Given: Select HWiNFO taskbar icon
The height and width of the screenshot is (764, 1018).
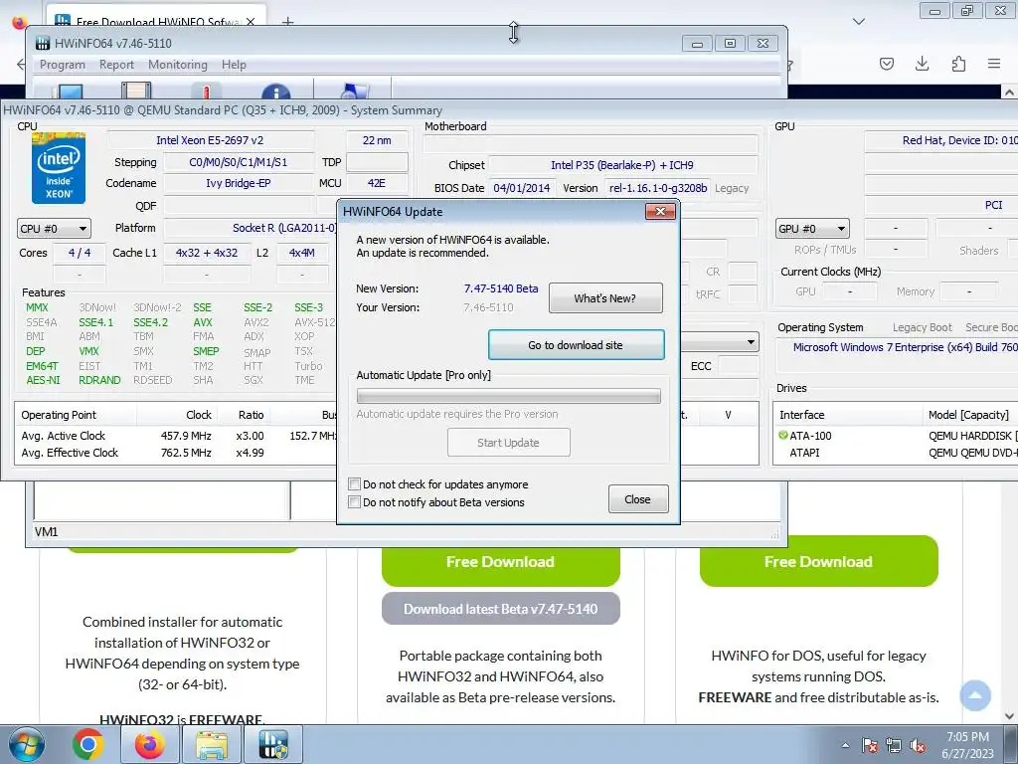Looking at the screenshot, I should [273, 744].
